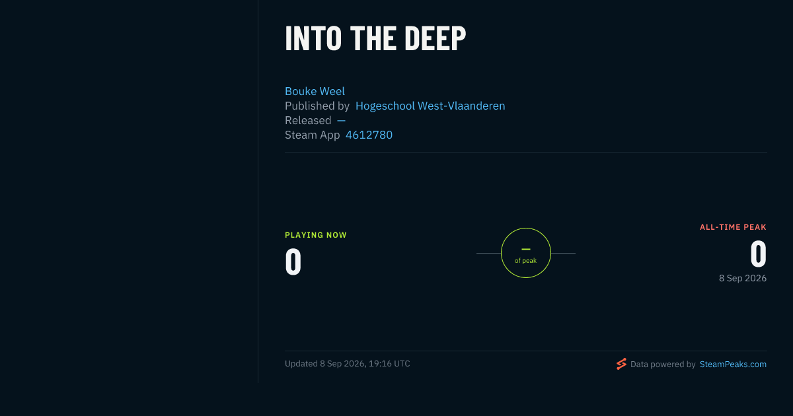Click the all-time peak number zero
The height and width of the screenshot is (416, 793).
[758, 254]
